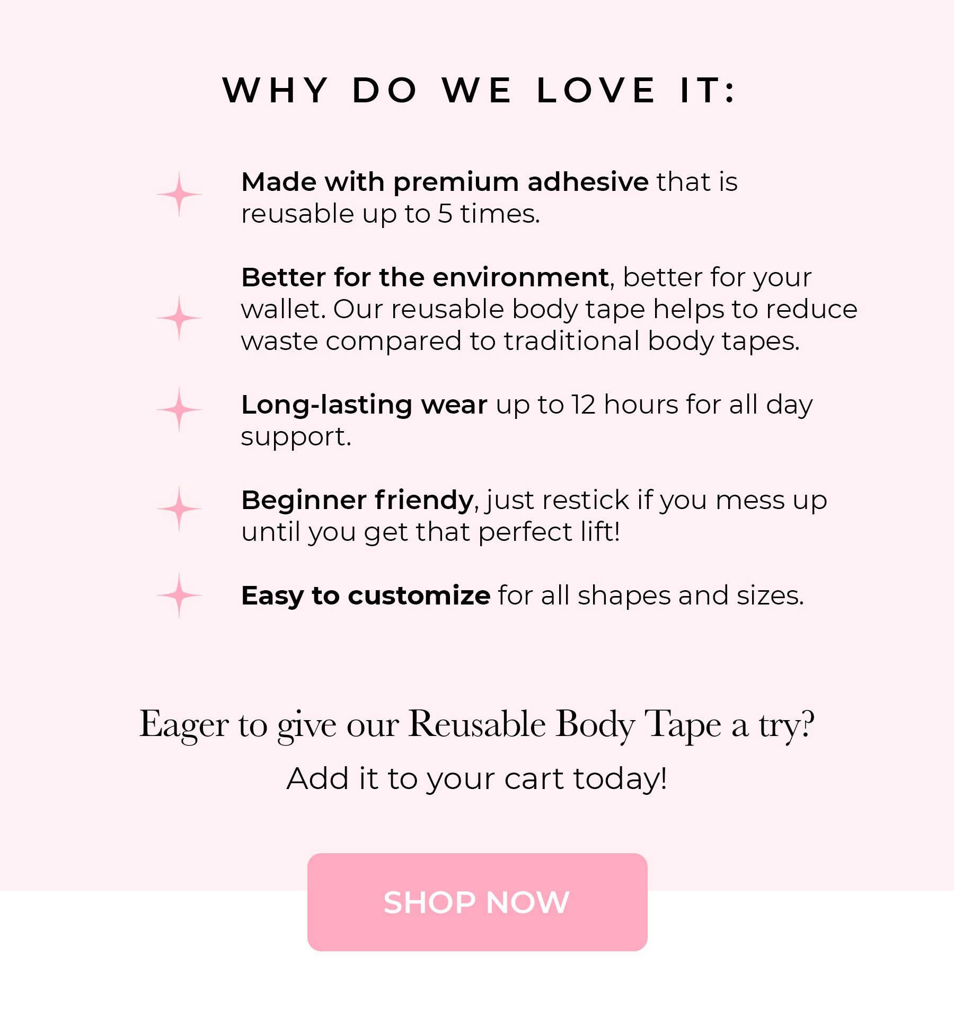This screenshot has height=1025, width=954.
Task: Click the sparkle icon beside Beginner friendy
Action: coord(179,509)
